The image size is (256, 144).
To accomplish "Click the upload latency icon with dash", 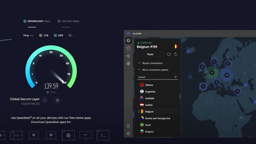I will click(70, 35).
